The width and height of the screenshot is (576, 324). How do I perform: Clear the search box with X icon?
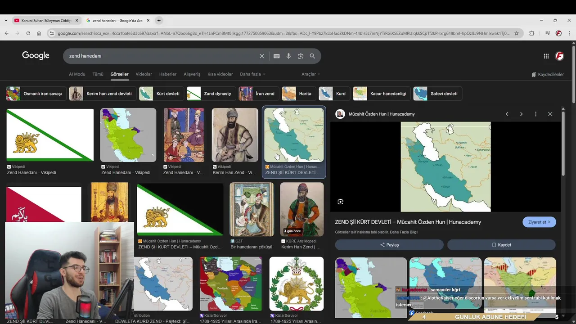coord(261,56)
